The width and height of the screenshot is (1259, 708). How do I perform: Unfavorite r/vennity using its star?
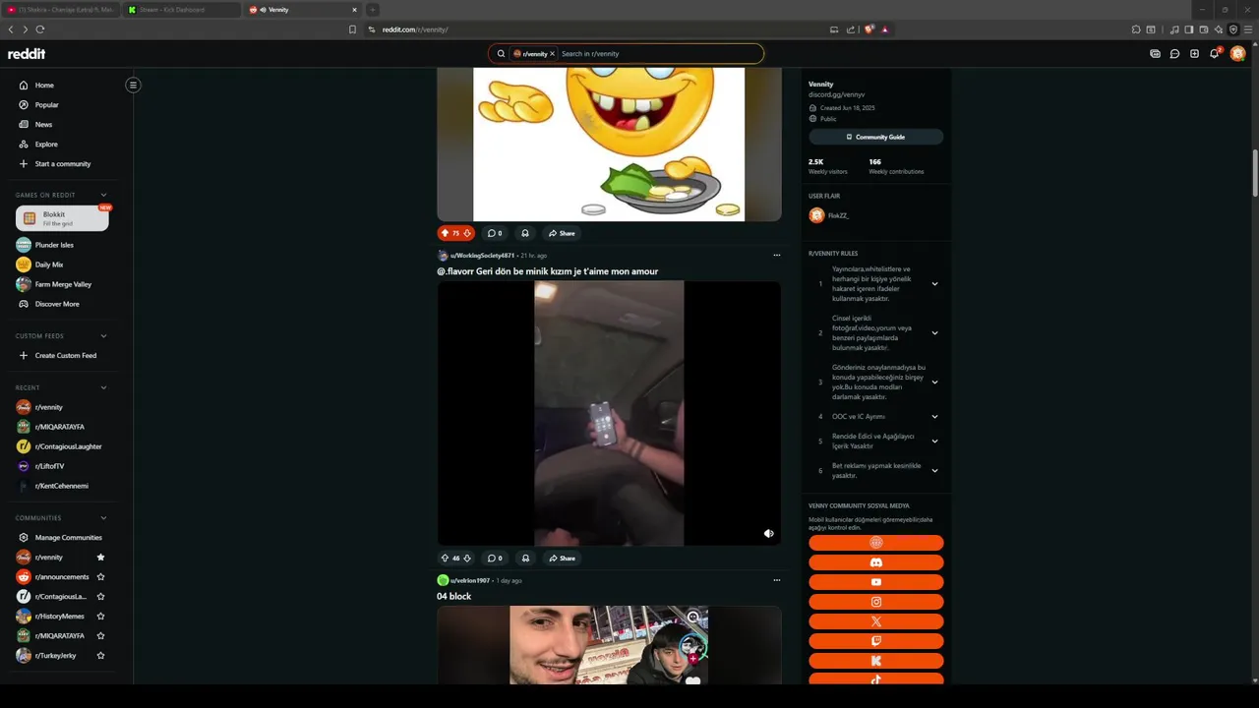100,558
